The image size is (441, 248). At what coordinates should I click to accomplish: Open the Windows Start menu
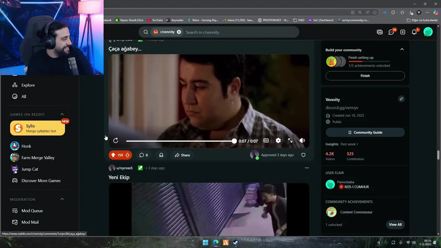(x=205, y=242)
